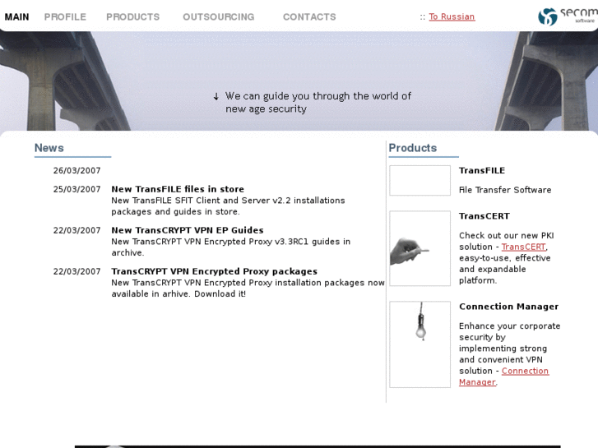The image size is (598, 448).
Task: Click the 26/03/2007 news date
Action: (x=76, y=170)
